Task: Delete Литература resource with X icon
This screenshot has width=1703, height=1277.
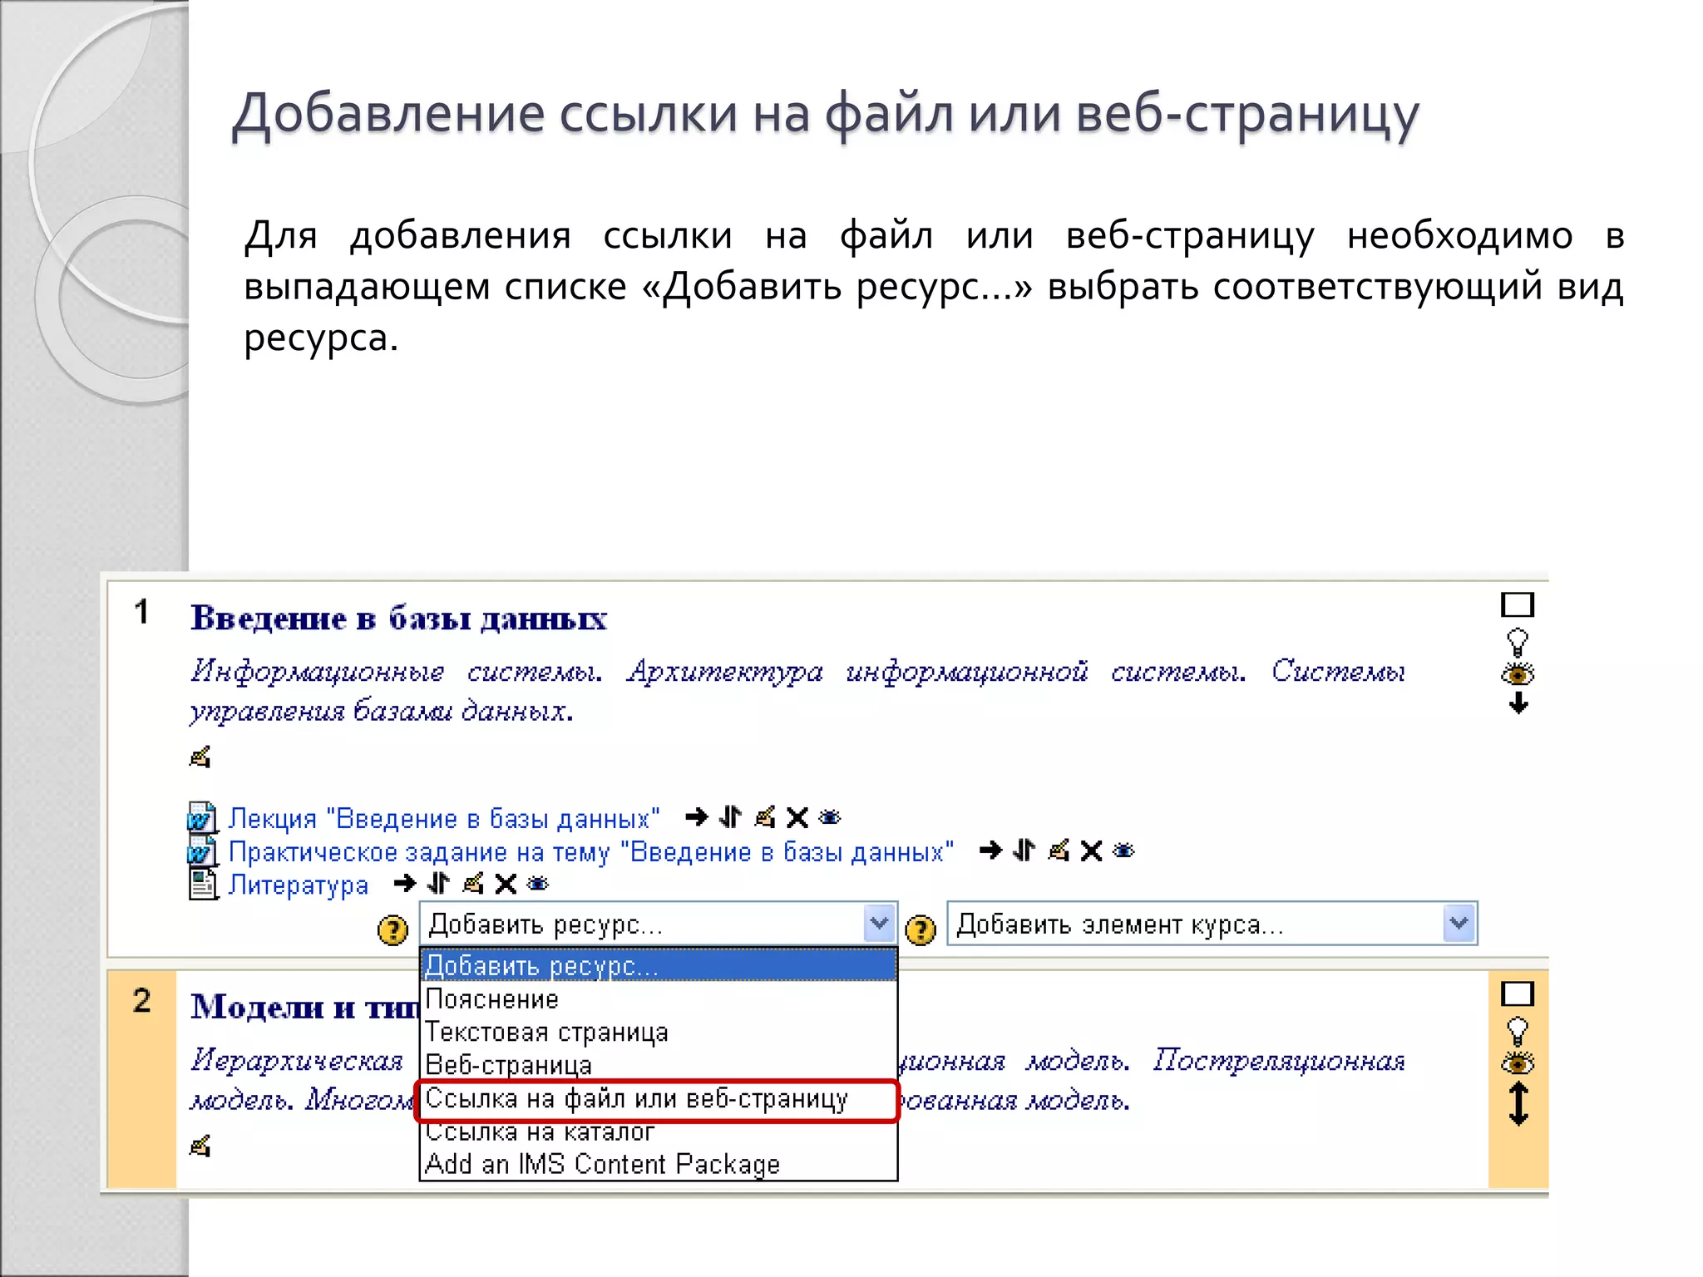Action: pyautogui.click(x=506, y=883)
